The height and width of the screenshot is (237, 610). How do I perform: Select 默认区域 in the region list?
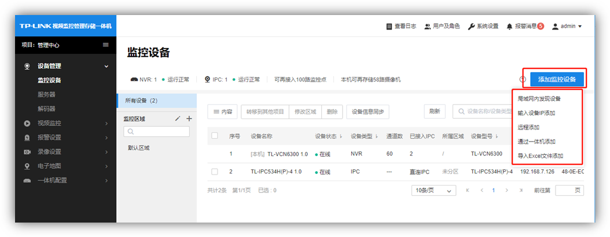tap(138, 147)
